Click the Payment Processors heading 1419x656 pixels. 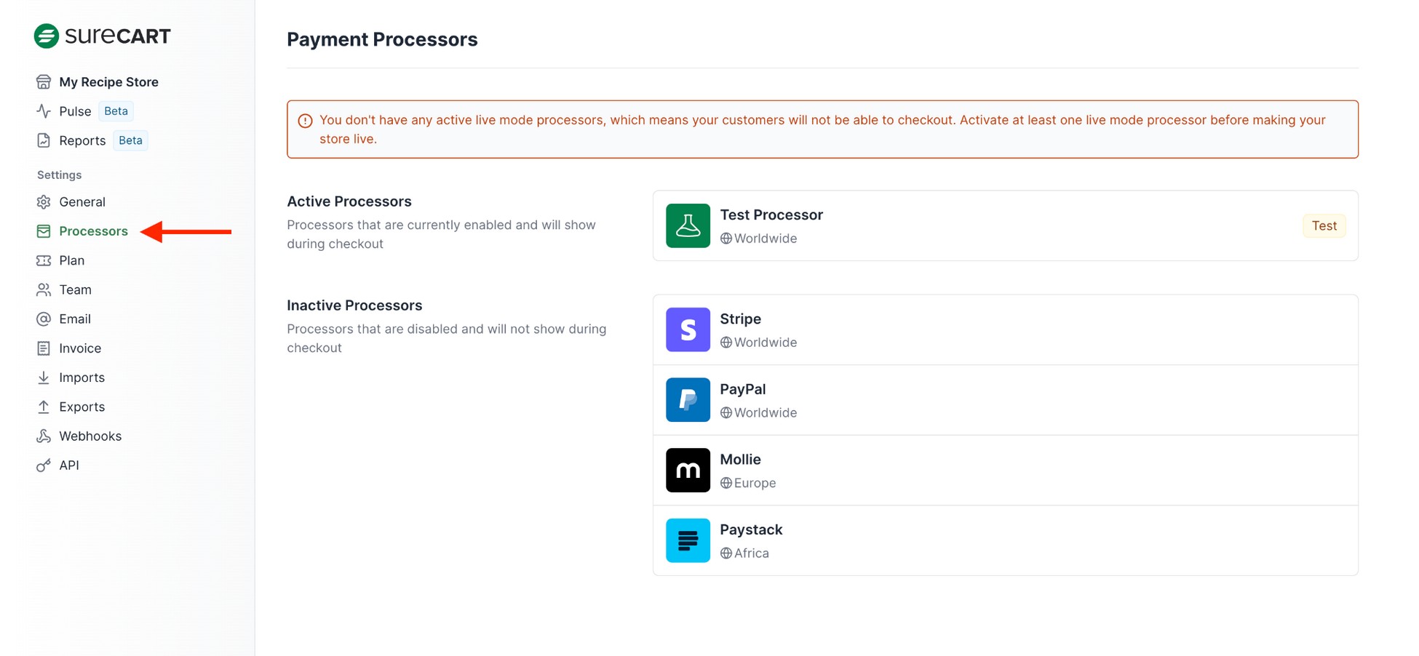click(382, 39)
